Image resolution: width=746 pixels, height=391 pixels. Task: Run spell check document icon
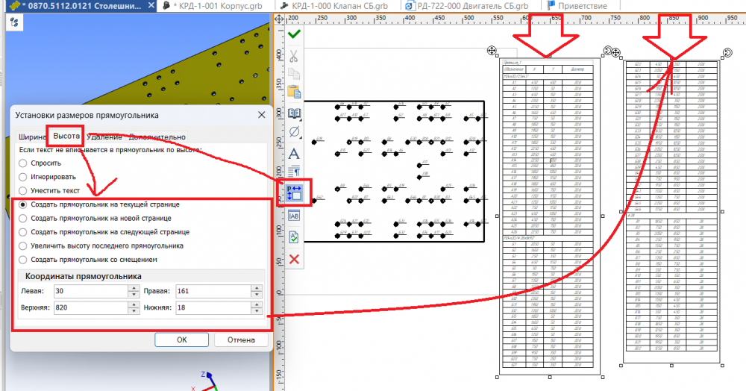(294, 237)
